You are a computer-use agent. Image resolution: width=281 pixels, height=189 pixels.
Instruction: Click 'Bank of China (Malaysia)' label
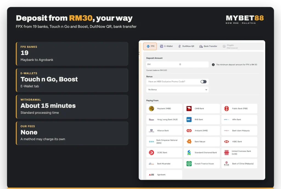coord(243,164)
